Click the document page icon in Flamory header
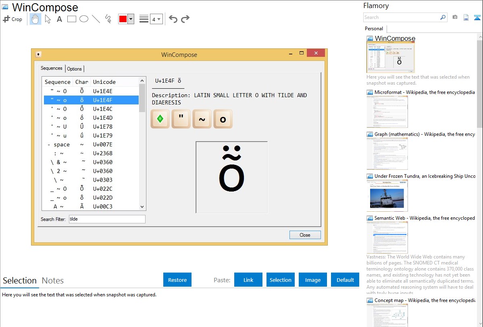This screenshot has height=327, width=483. [x=466, y=17]
